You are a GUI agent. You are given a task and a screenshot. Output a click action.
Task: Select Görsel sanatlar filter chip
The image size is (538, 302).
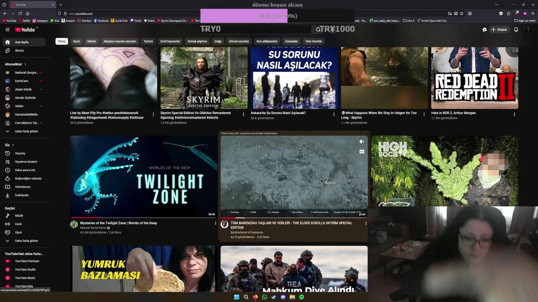239,42
